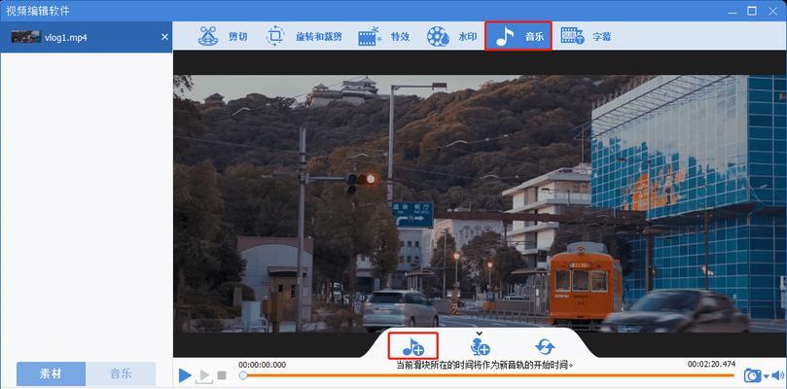Click the refresh audio loop icon
The height and width of the screenshot is (389, 787).
click(545, 346)
